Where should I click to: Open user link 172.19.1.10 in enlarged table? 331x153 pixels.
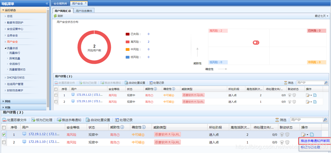coord(44,142)
